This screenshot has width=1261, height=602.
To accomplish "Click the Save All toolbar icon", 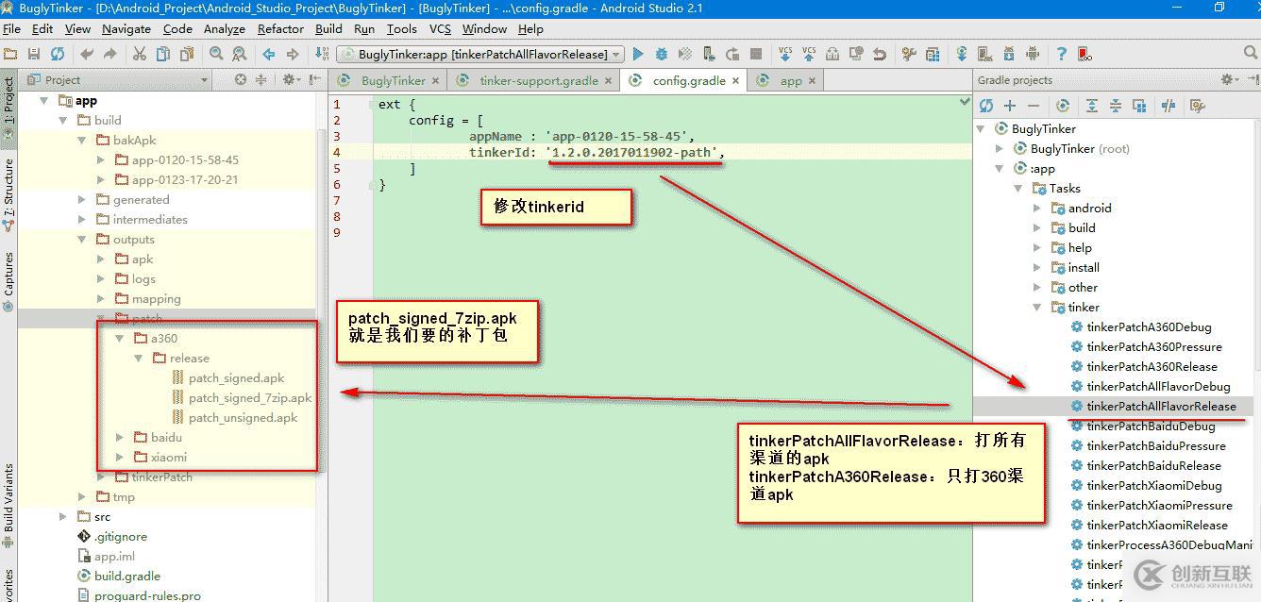I will click(x=34, y=54).
